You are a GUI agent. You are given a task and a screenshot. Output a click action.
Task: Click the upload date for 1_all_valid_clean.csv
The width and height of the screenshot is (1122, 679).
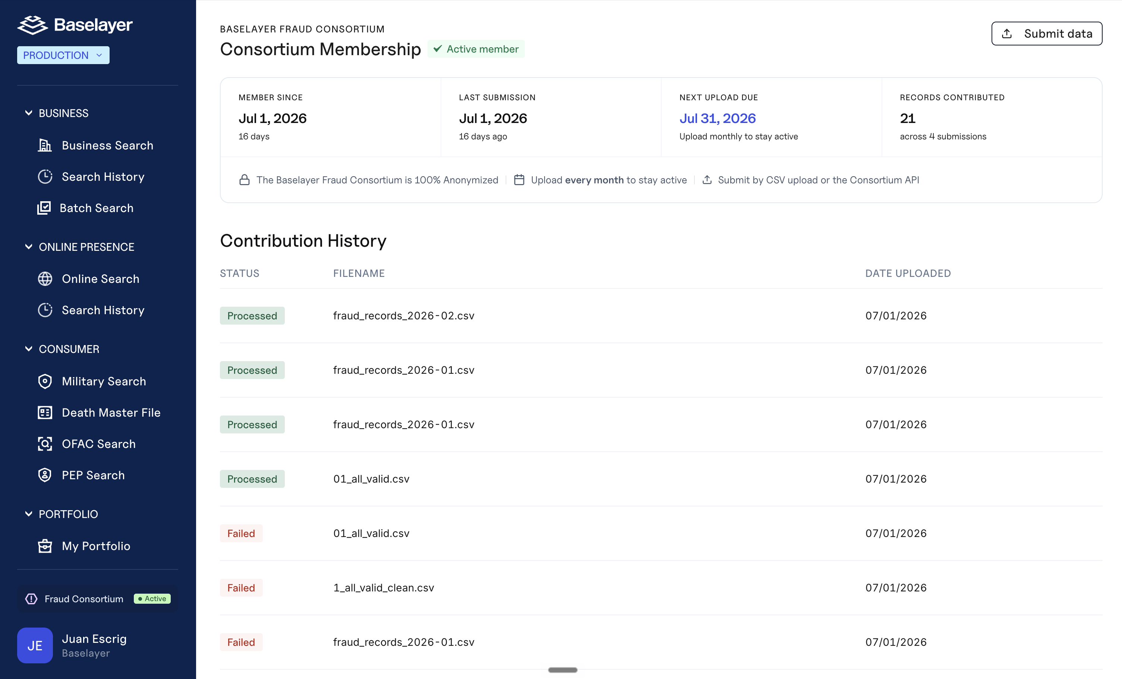tap(896, 587)
